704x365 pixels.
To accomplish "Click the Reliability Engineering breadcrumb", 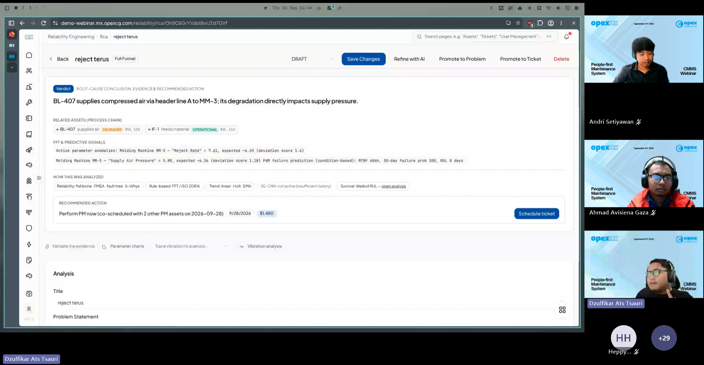I will [71, 37].
